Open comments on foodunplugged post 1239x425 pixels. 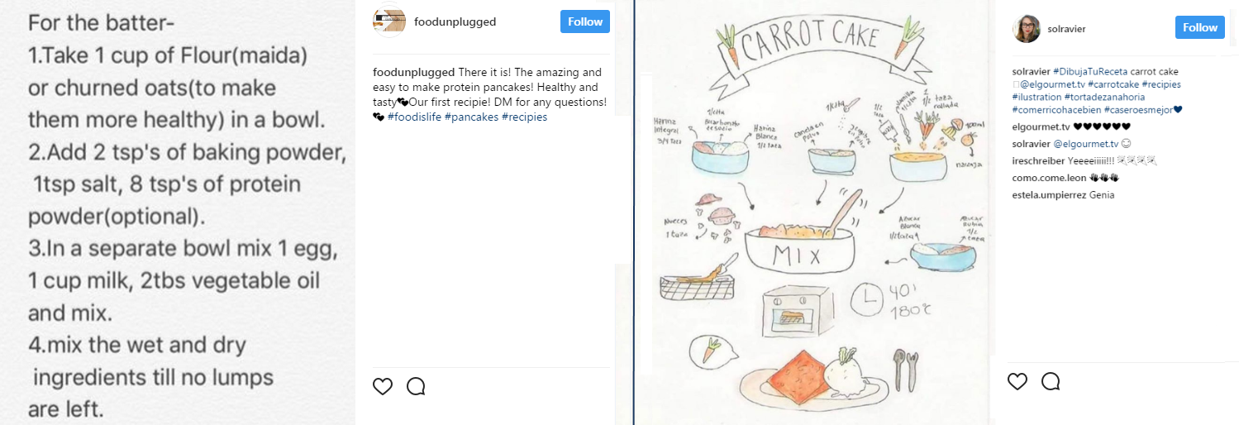point(416,386)
